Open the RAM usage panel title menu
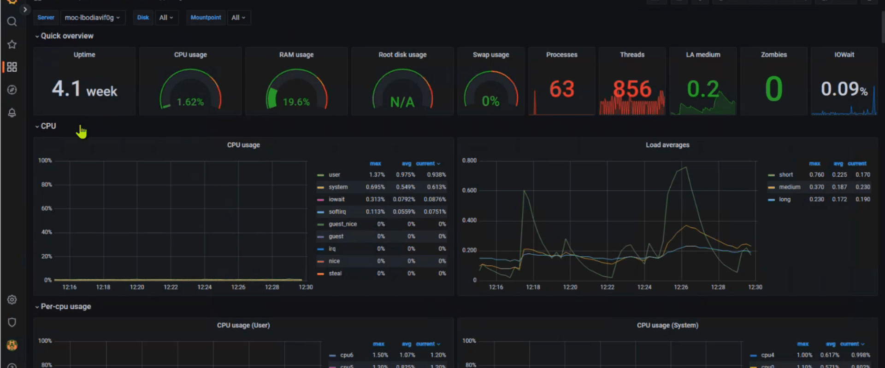 pos(296,55)
